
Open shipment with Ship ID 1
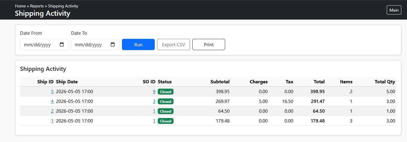coord(52,121)
